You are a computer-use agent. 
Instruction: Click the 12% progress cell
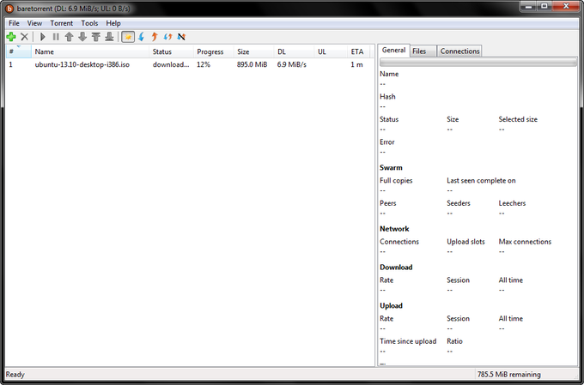(x=204, y=64)
